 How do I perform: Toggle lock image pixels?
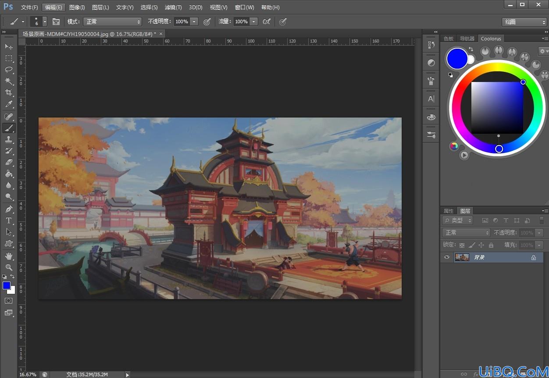(472, 245)
